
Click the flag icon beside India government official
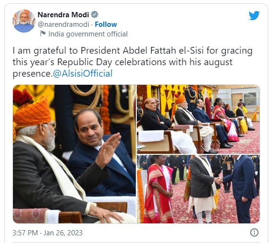43,34
